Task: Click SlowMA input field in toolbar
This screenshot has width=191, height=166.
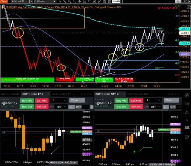Action: coord(117,2)
